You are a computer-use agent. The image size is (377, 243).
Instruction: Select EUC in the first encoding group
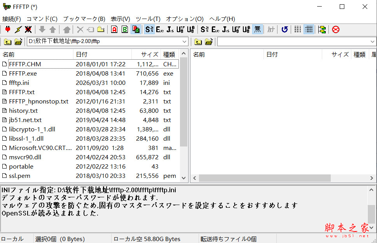tap(160, 29)
